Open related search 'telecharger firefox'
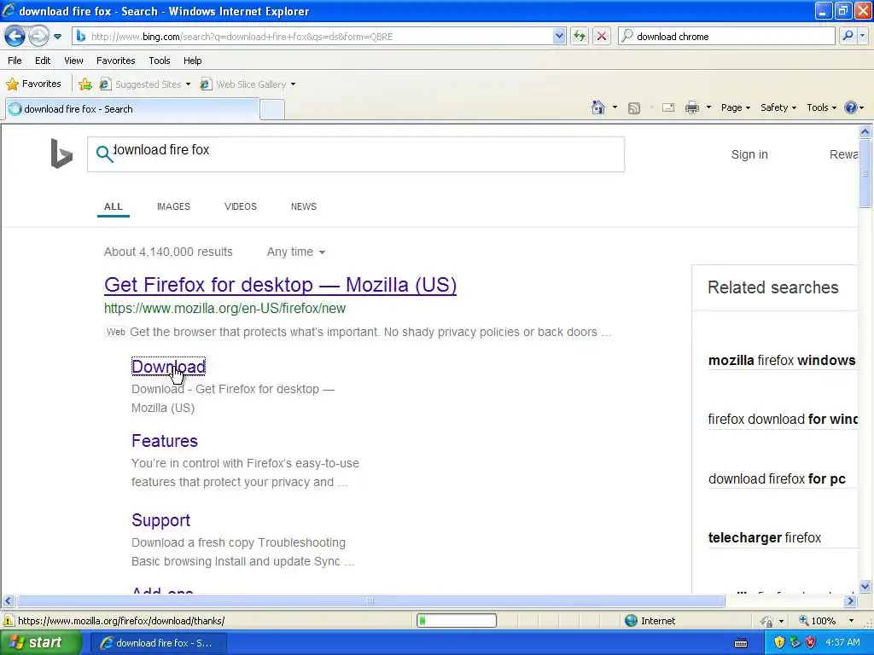This screenshot has width=874, height=655. tap(764, 538)
